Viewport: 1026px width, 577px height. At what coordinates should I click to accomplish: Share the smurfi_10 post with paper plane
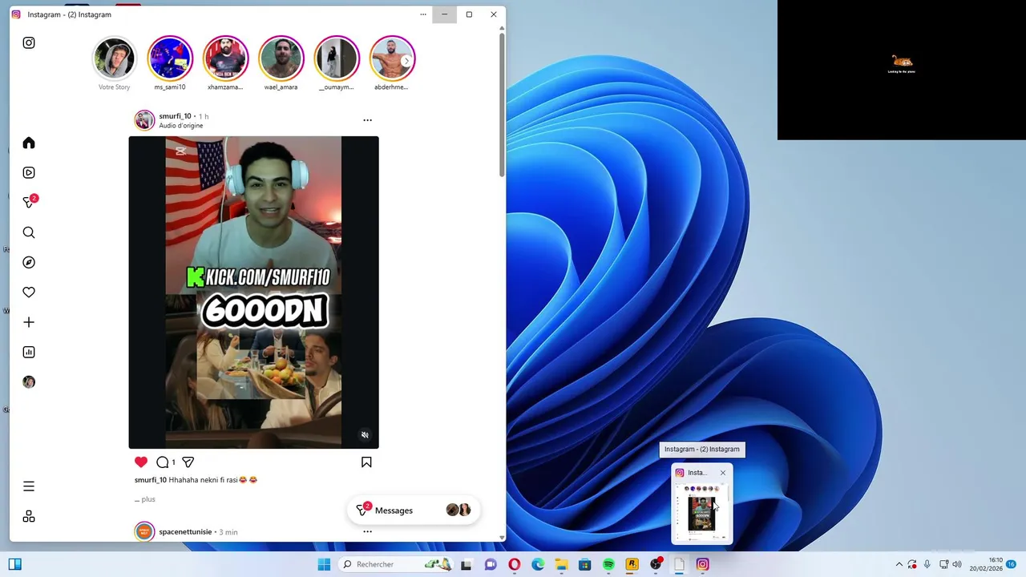point(188,462)
